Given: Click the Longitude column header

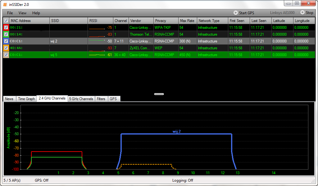Looking at the screenshot, I should click(x=304, y=21).
